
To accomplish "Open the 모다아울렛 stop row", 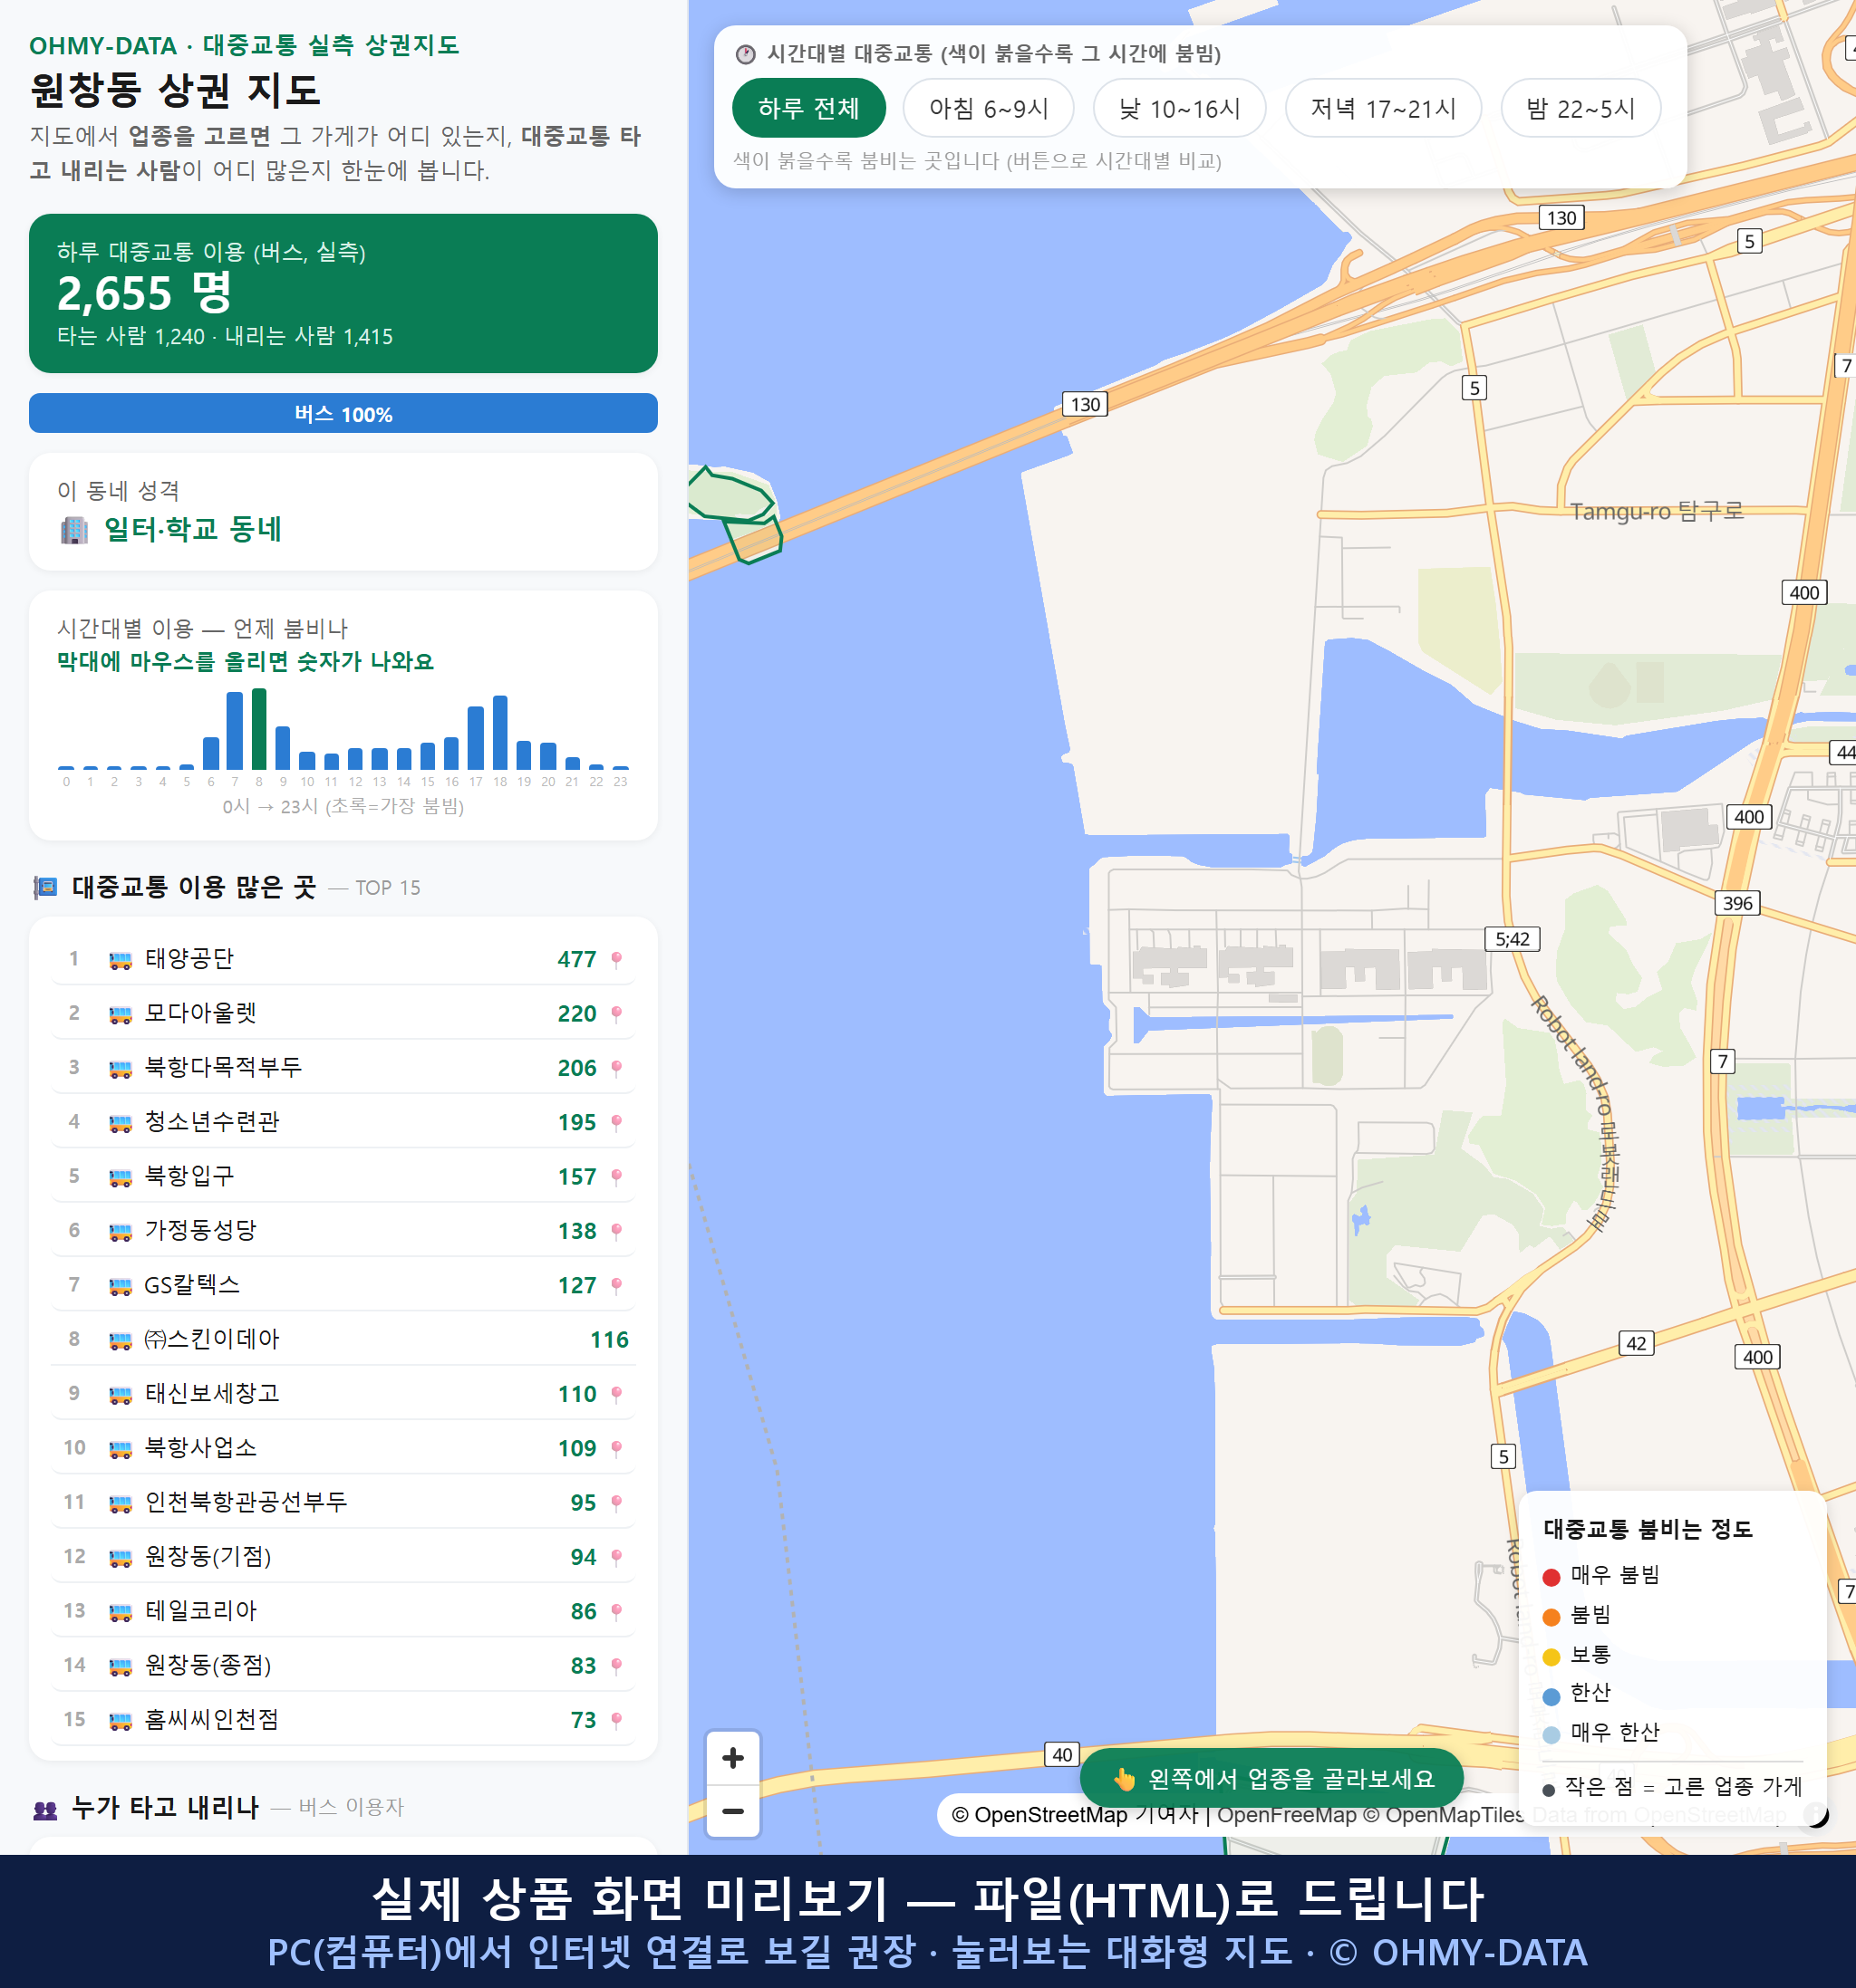I will tap(343, 1013).
